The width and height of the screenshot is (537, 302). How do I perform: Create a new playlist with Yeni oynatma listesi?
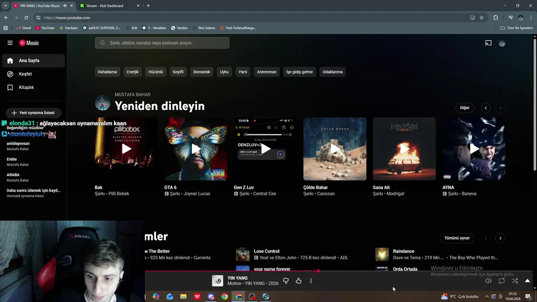[33, 113]
